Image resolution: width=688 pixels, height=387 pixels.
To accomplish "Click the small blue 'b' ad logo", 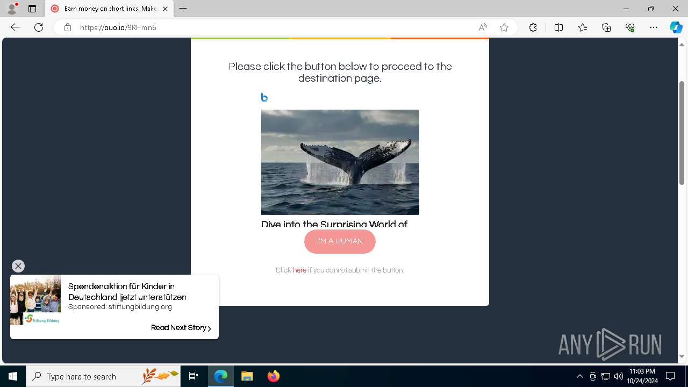I will pos(264,97).
